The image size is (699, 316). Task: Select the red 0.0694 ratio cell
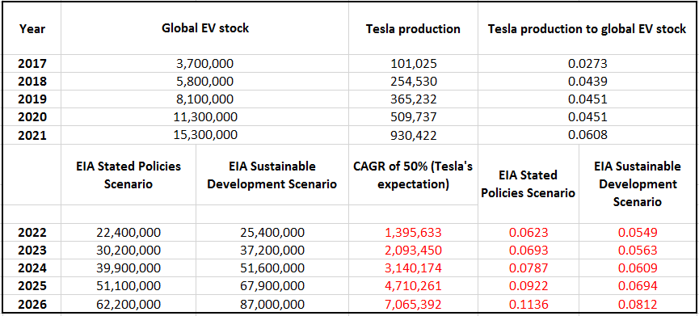pyautogui.click(x=638, y=285)
